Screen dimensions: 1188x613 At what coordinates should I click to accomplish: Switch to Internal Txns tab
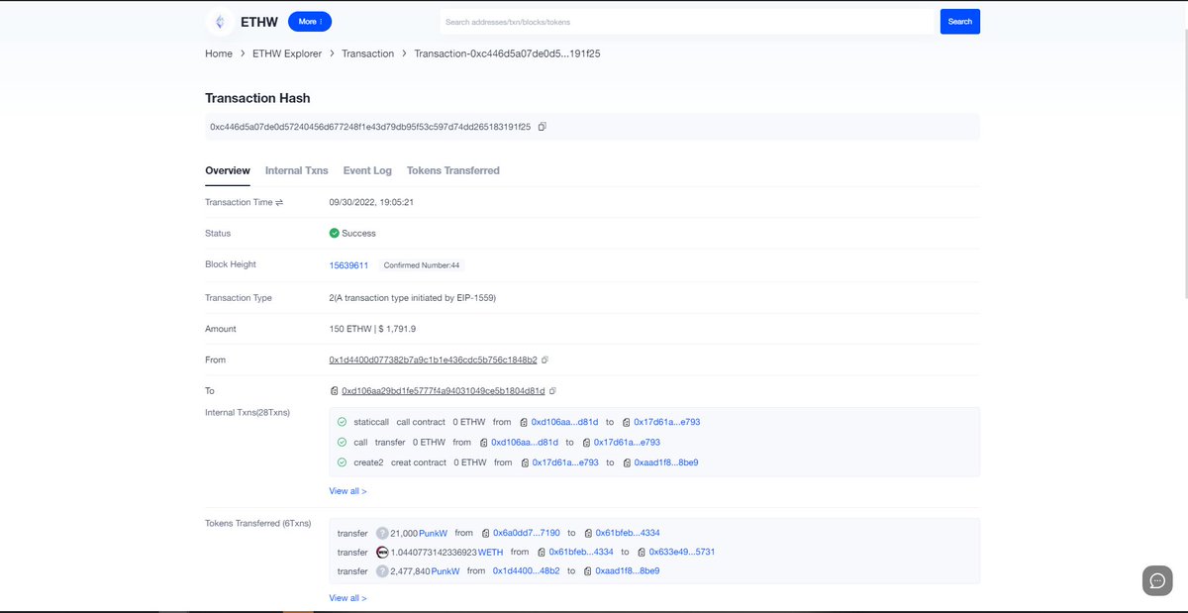tap(296, 170)
